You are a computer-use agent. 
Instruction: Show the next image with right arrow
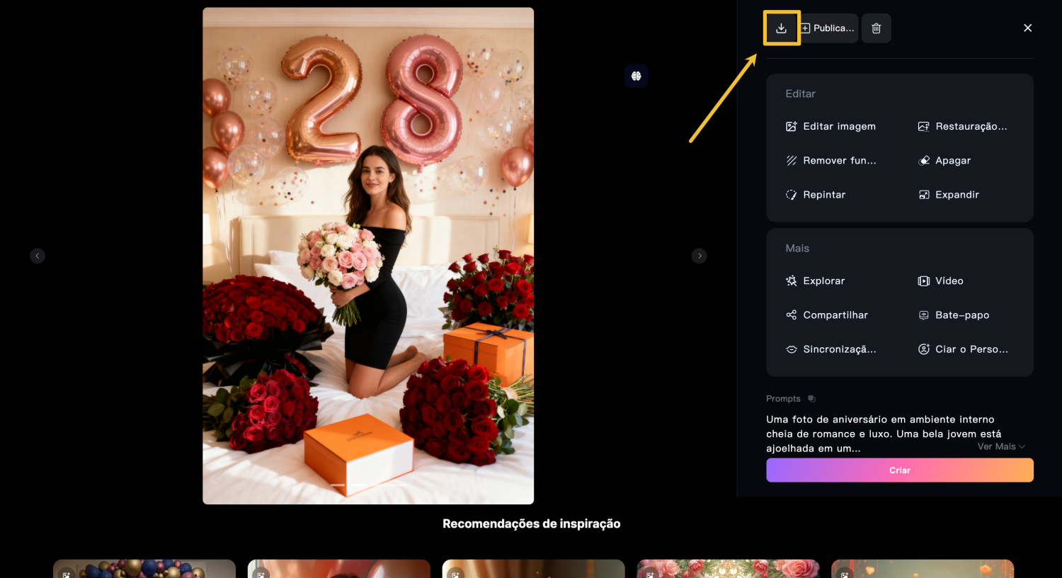pyautogui.click(x=700, y=256)
